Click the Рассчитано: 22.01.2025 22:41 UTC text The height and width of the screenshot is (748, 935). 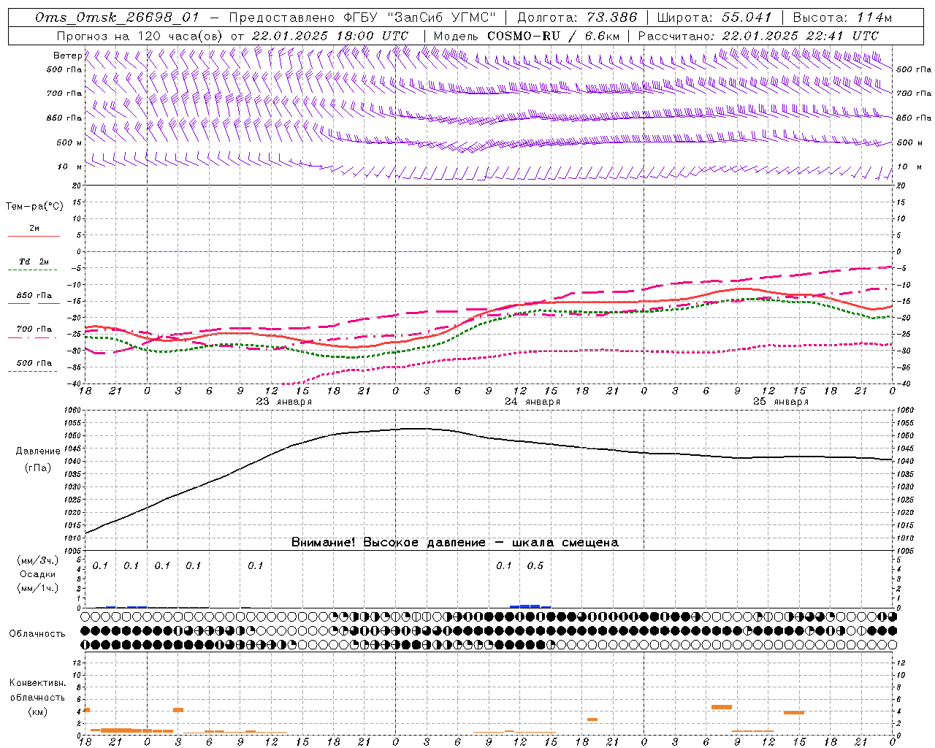coord(758,36)
